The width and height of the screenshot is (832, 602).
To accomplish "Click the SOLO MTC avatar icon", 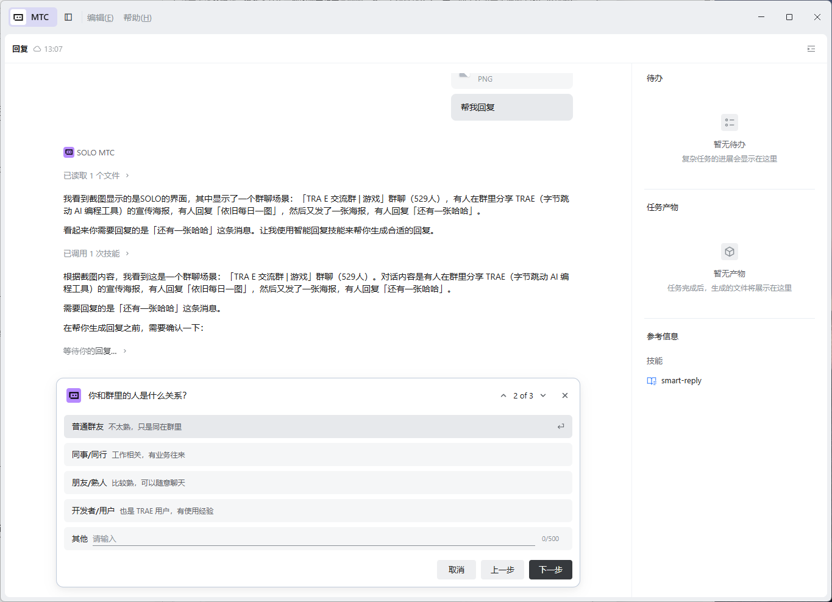I will (x=69, y=152).
